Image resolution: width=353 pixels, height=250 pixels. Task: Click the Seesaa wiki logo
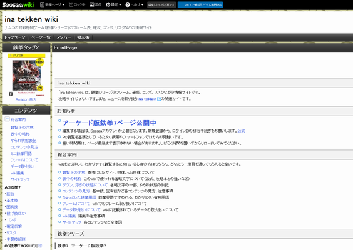(18, 4)
